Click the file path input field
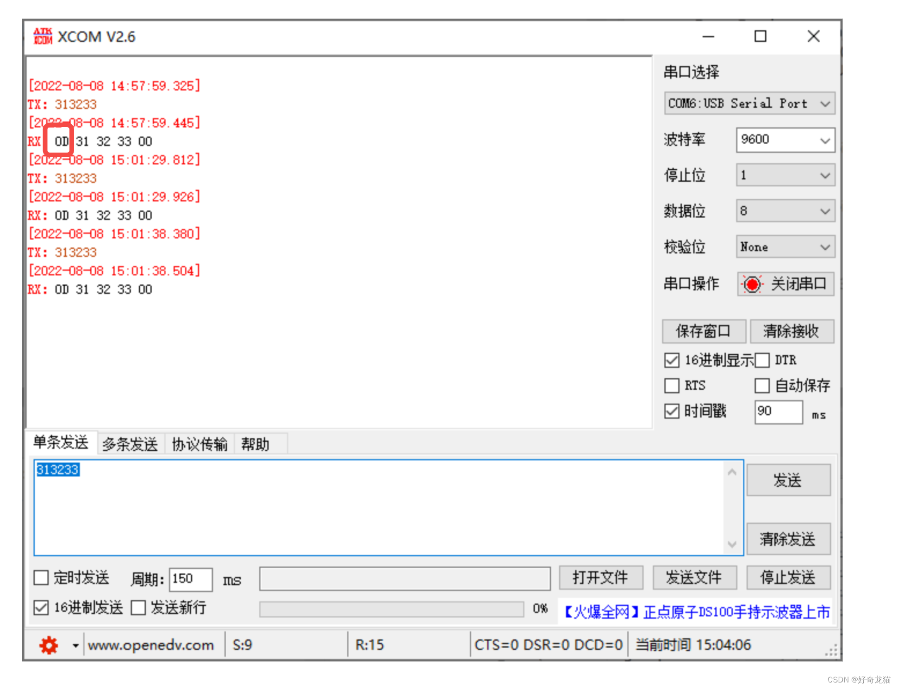 (405, 579)
